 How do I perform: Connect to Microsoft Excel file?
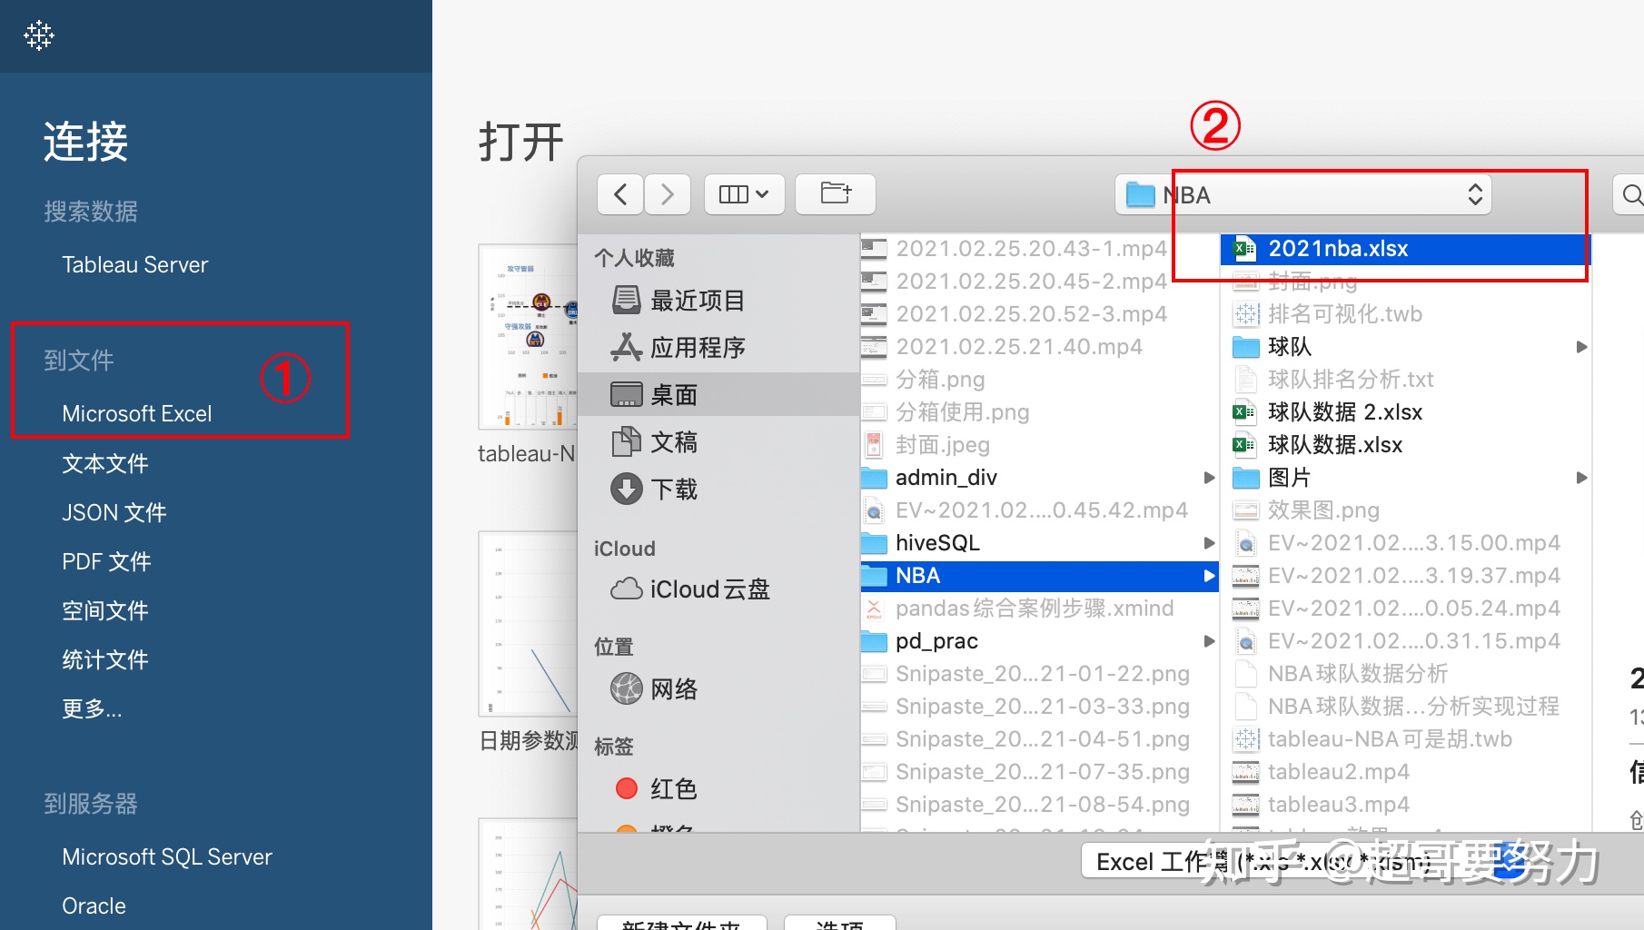click(137, 414)
